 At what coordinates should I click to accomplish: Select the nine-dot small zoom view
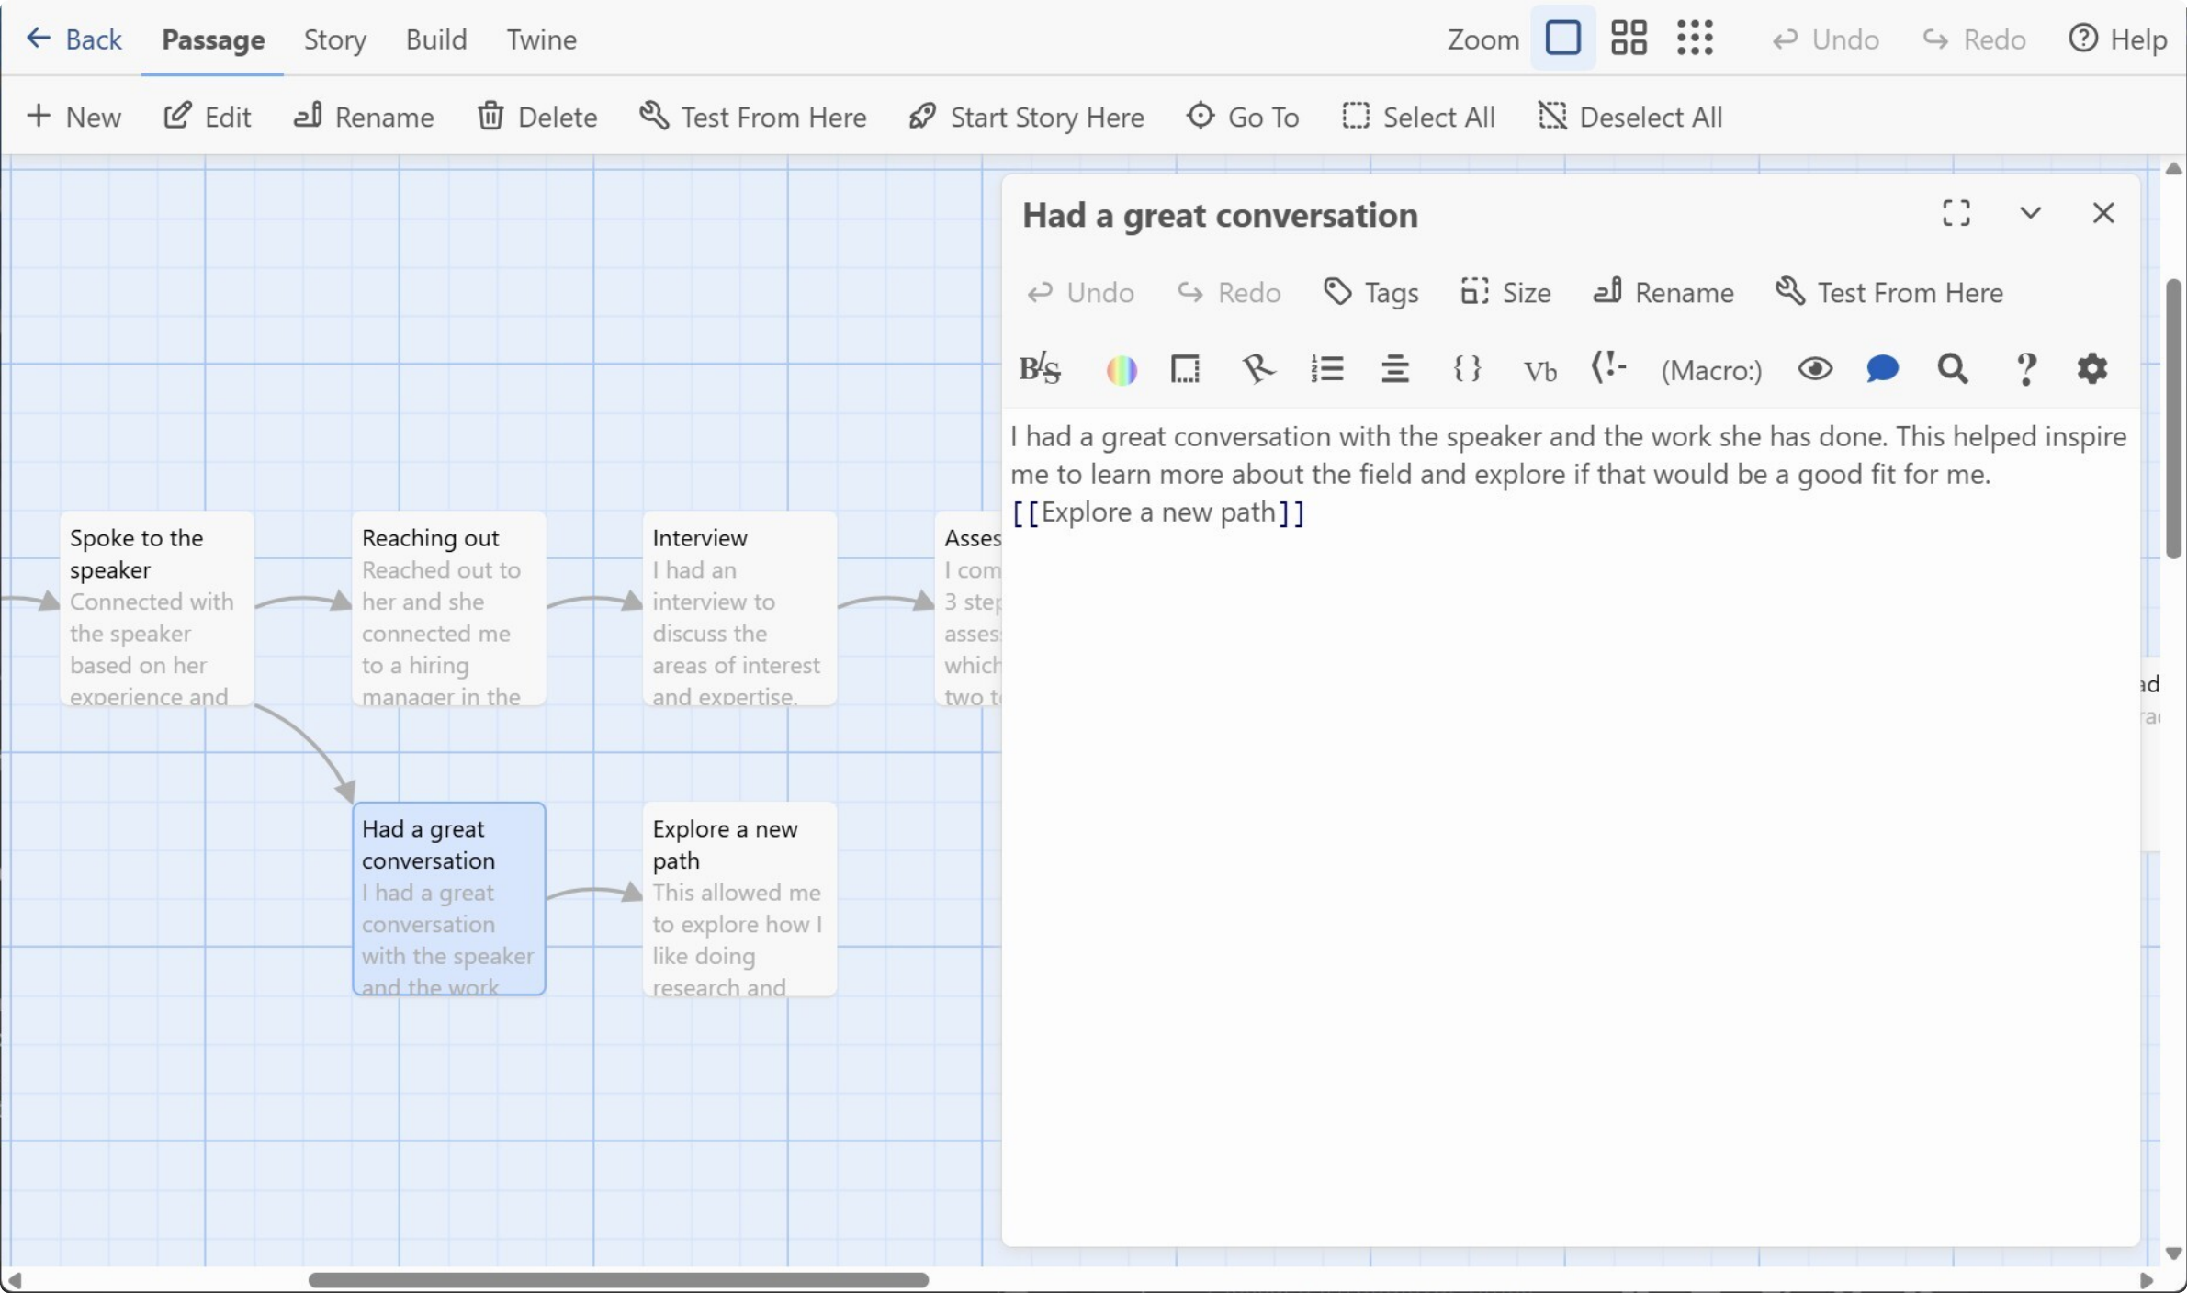pyautogui.click(x=1695, y=39)
